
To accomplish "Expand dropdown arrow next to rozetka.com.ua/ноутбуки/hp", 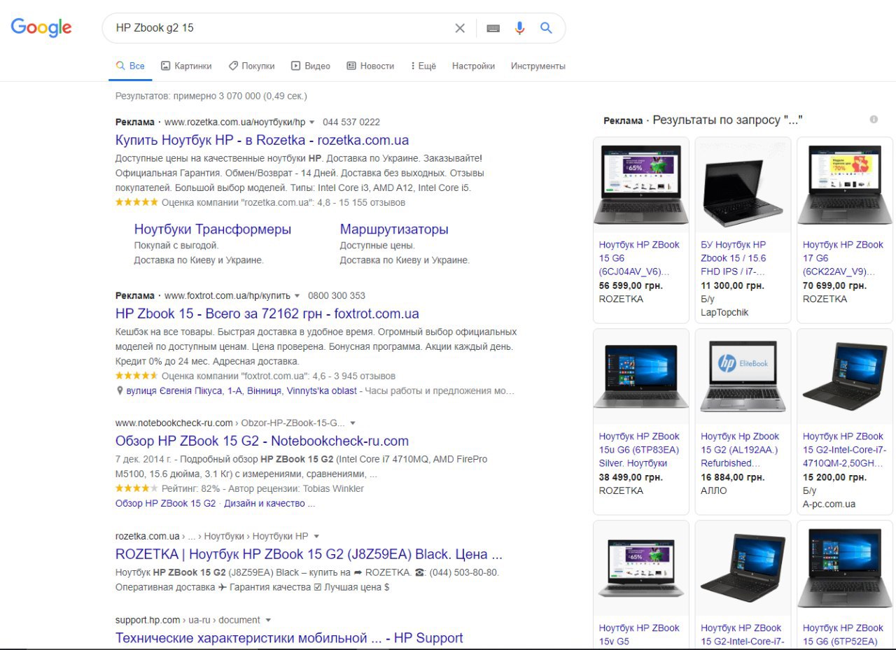I will tap(312, 122).
